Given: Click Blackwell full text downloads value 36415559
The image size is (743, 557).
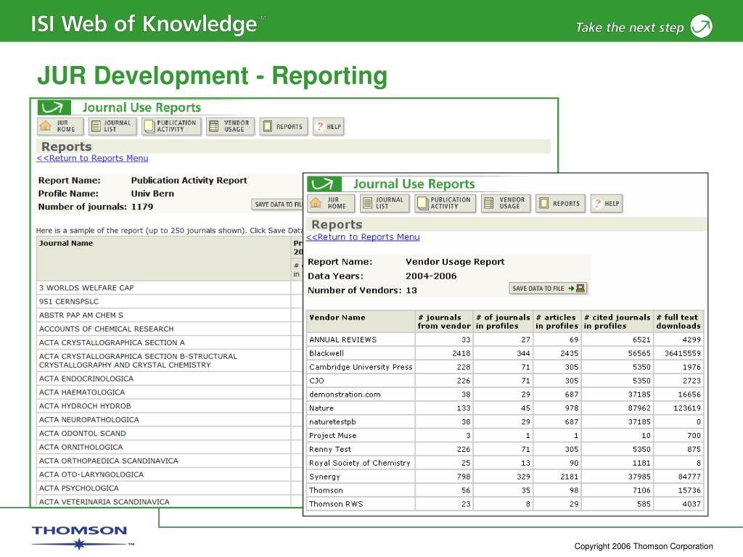Looking at the screenshot, I should click(x=682, y=353).
